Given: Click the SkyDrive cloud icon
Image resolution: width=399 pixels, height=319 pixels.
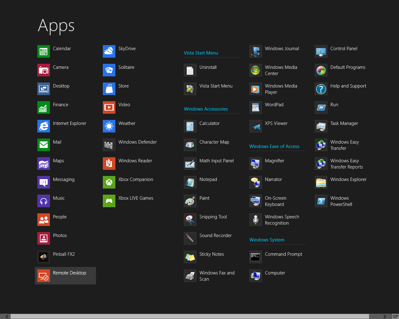Looking at the screenshot, I should pyautogui.click(x=109, y=51).
